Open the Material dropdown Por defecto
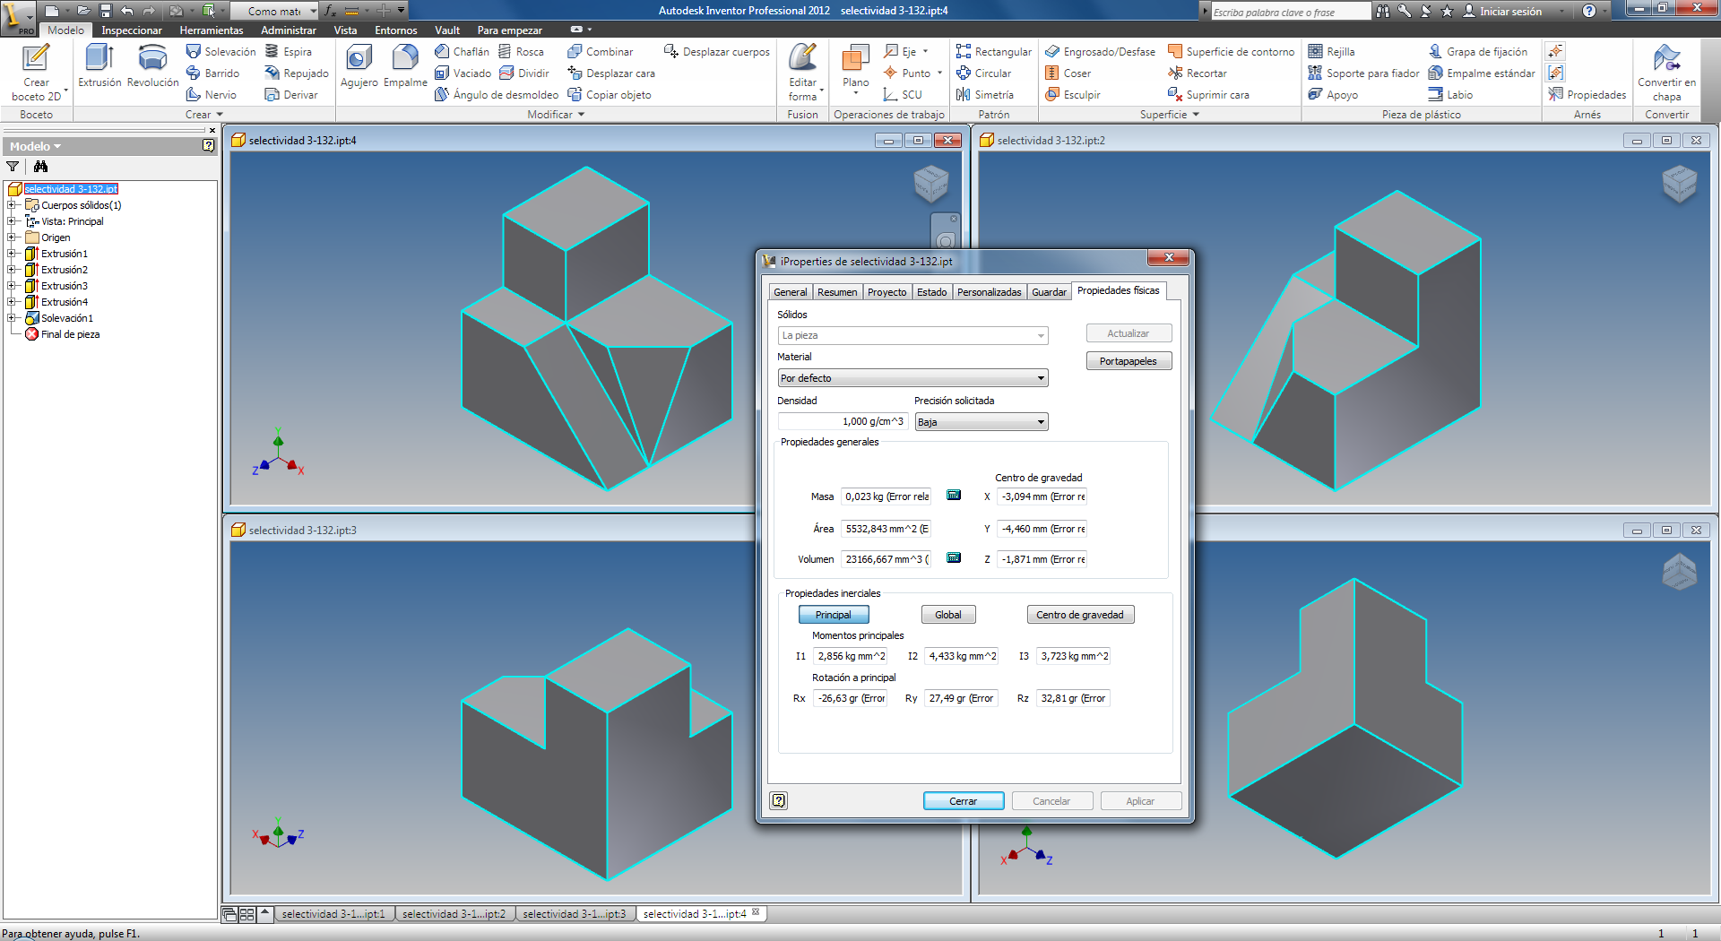The image size is (1721, 941). (x=912, y=378)
